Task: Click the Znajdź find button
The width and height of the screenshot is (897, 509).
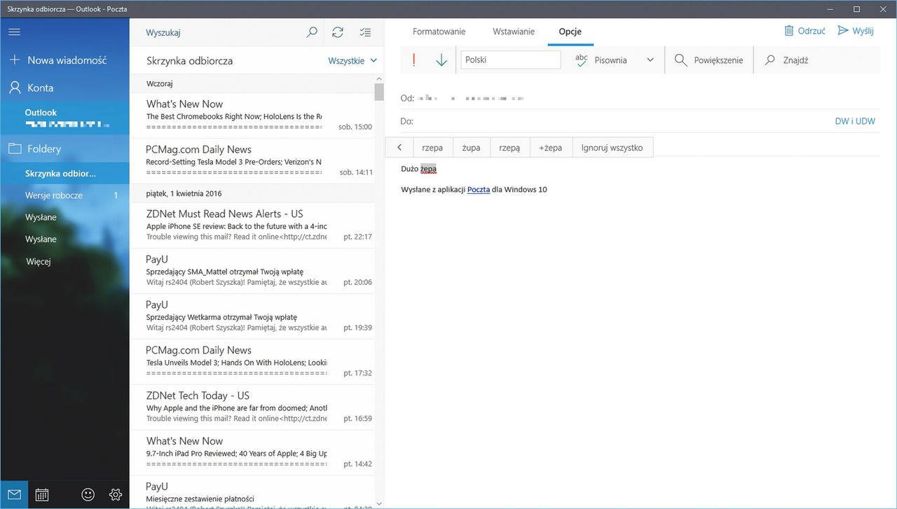Action: [x=786, y=60]
